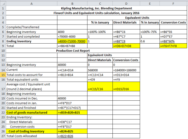Click cell '=+D13+D14'

[126, 75]
